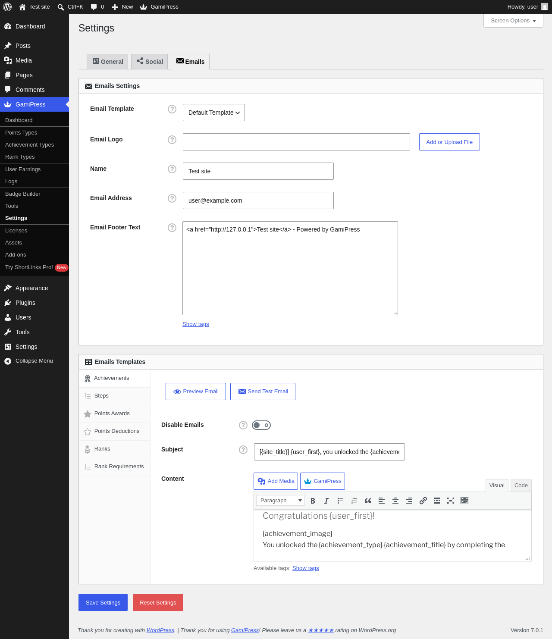The image size is (552, 639).
Task: Switch editor to Code mode
Action: point(521,486)
